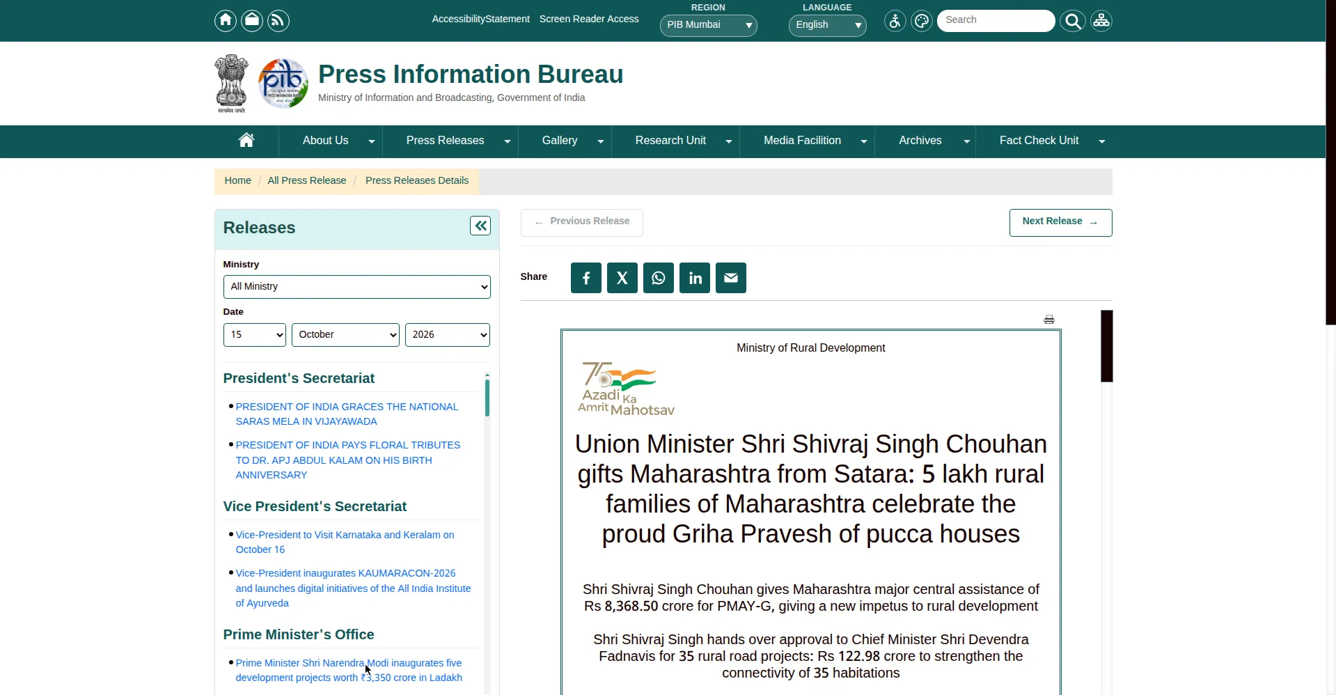Click the Releases list scrollbar thumb

click(487, 398)
